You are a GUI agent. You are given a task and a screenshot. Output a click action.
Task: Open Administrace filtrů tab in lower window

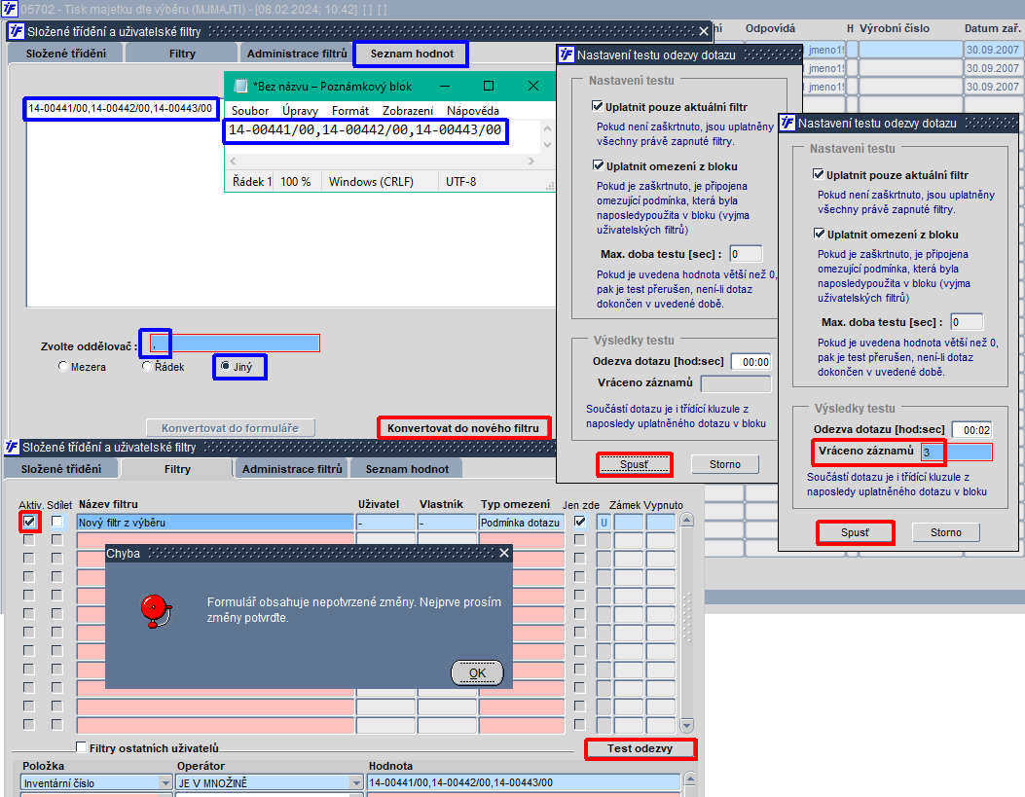[x=292, y=469]
